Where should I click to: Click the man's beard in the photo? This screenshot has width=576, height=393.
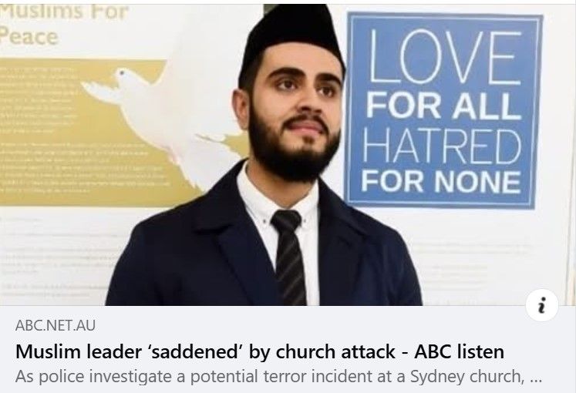tap(292, 150)
